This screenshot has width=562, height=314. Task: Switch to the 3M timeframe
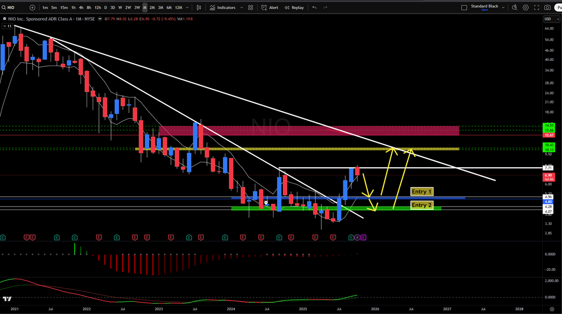161,7
